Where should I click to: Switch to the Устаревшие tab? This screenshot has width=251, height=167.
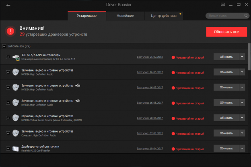point(87,16)
